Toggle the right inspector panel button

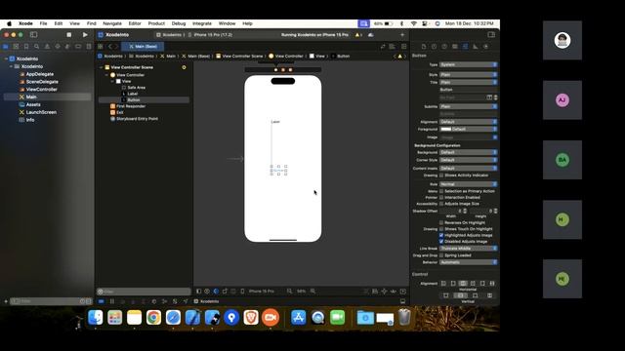point(491,35)
